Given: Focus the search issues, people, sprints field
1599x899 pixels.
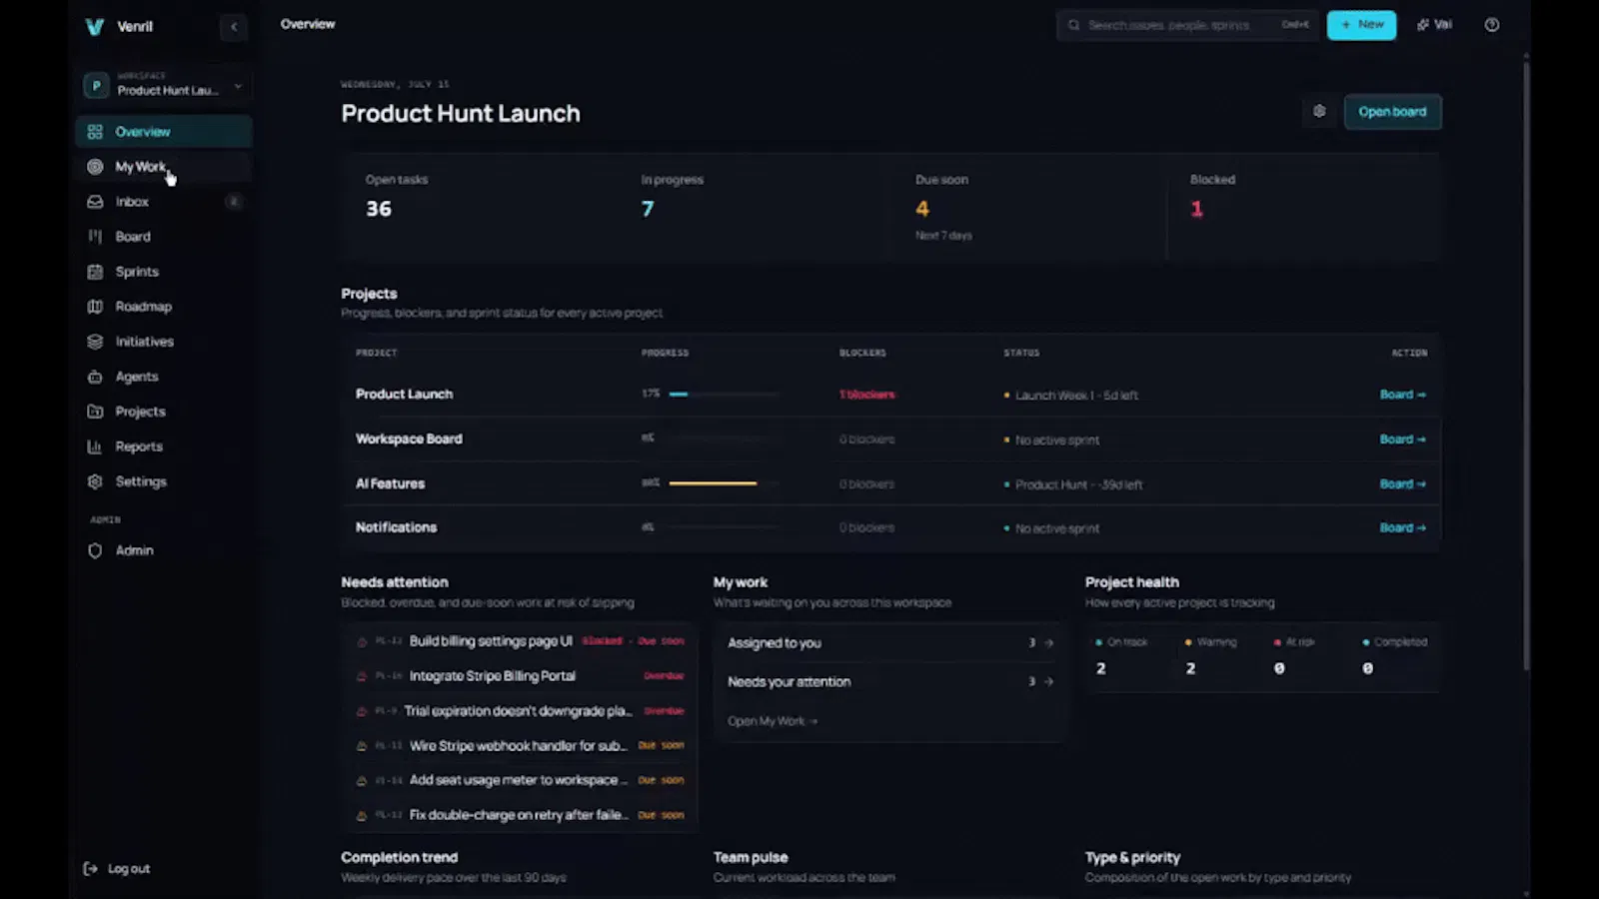Looking at the screenshot, I should point(1187,25).
